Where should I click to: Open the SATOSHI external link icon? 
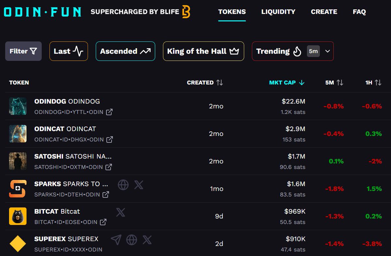(x=109, y=167)
